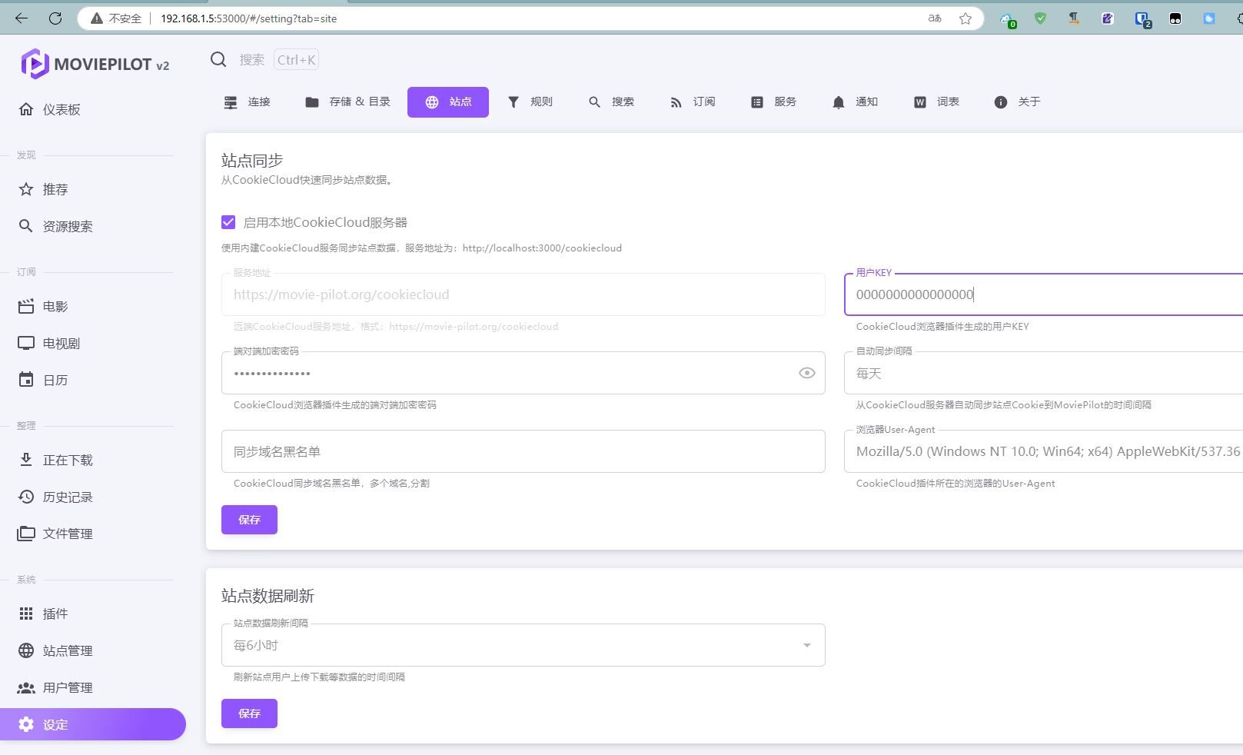
Task: Open 仪表板 dashboard in sidebar
Action: pos(49,109)
